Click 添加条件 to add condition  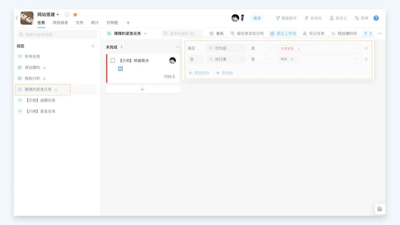199,73
